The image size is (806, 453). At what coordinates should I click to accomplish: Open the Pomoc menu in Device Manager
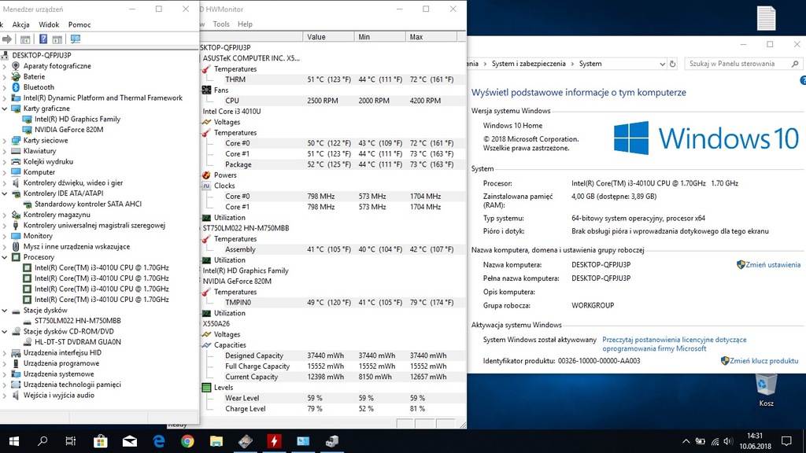tap(79, 24)
